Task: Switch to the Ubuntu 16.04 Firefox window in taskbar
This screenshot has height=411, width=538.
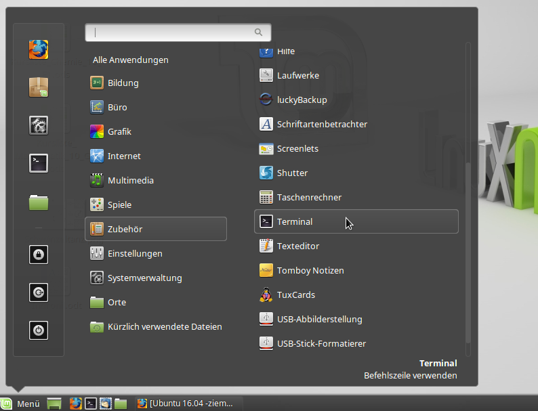Action: tap(189, 404)
